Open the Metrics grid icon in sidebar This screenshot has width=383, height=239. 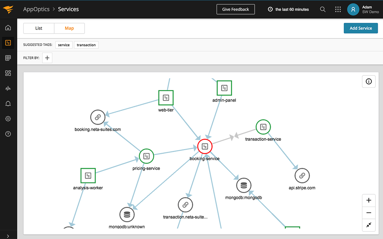8,58
